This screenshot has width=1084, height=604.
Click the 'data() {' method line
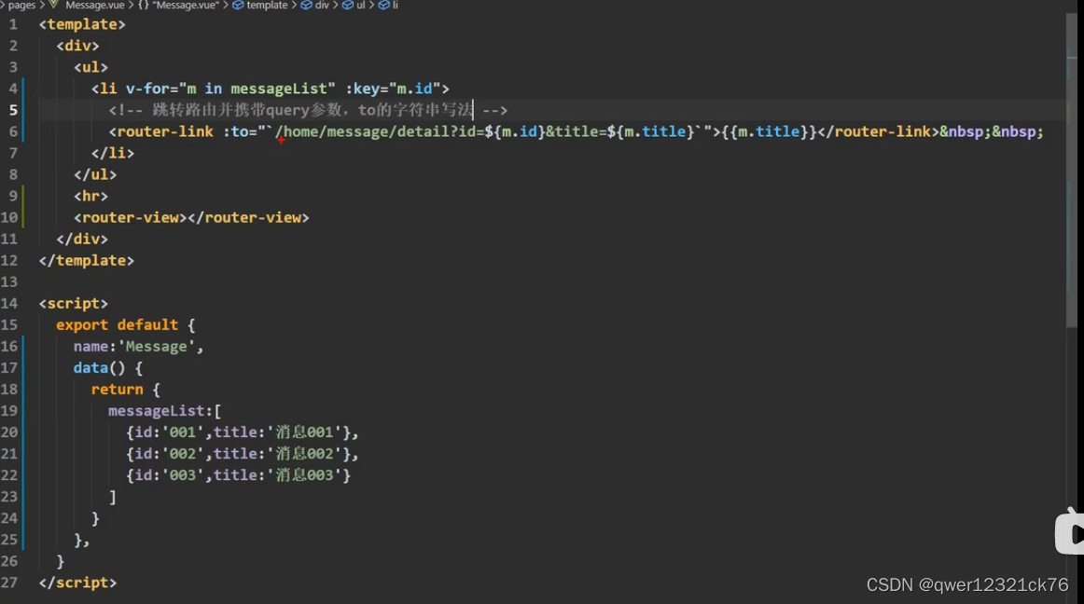[108, 367]
